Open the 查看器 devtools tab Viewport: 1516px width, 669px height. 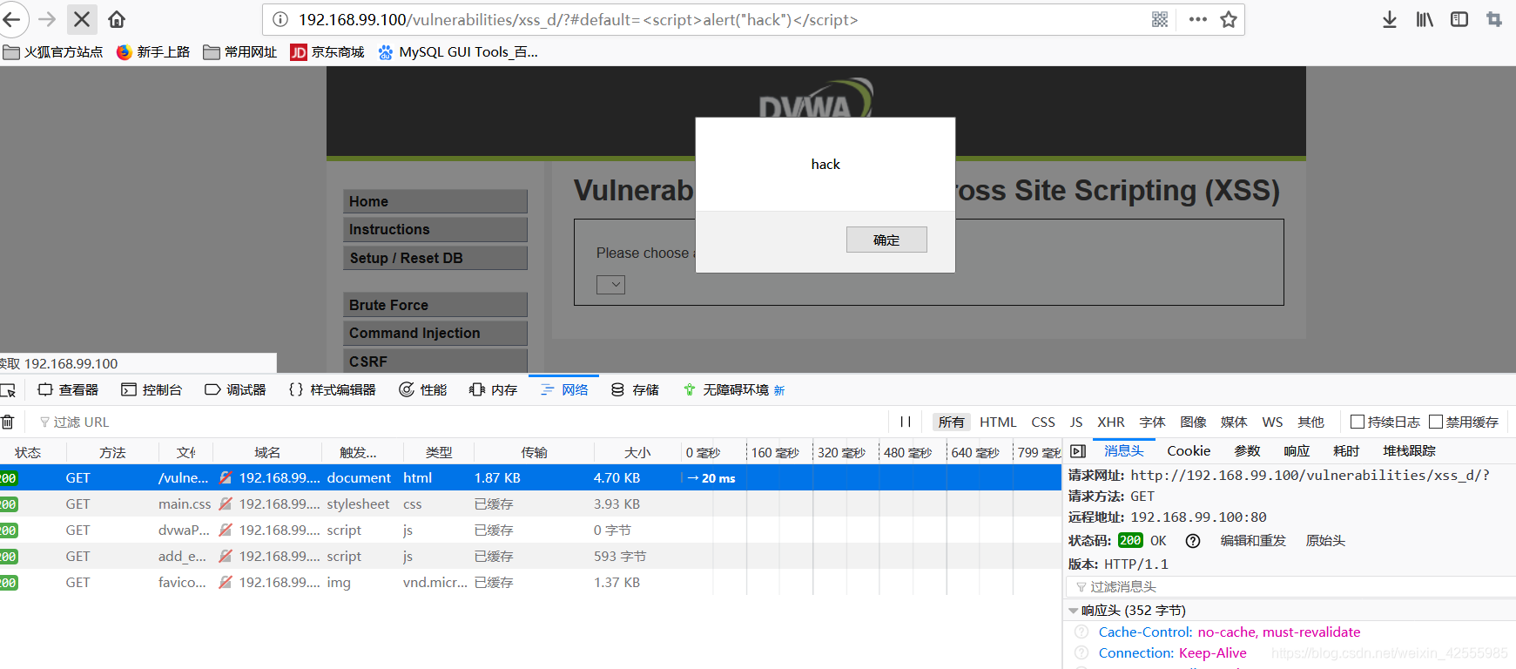coord(68,389)
